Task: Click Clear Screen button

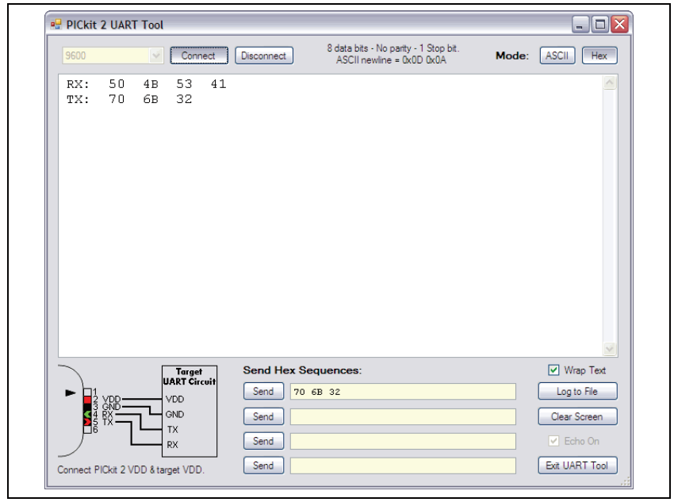Action: (577, 416)
